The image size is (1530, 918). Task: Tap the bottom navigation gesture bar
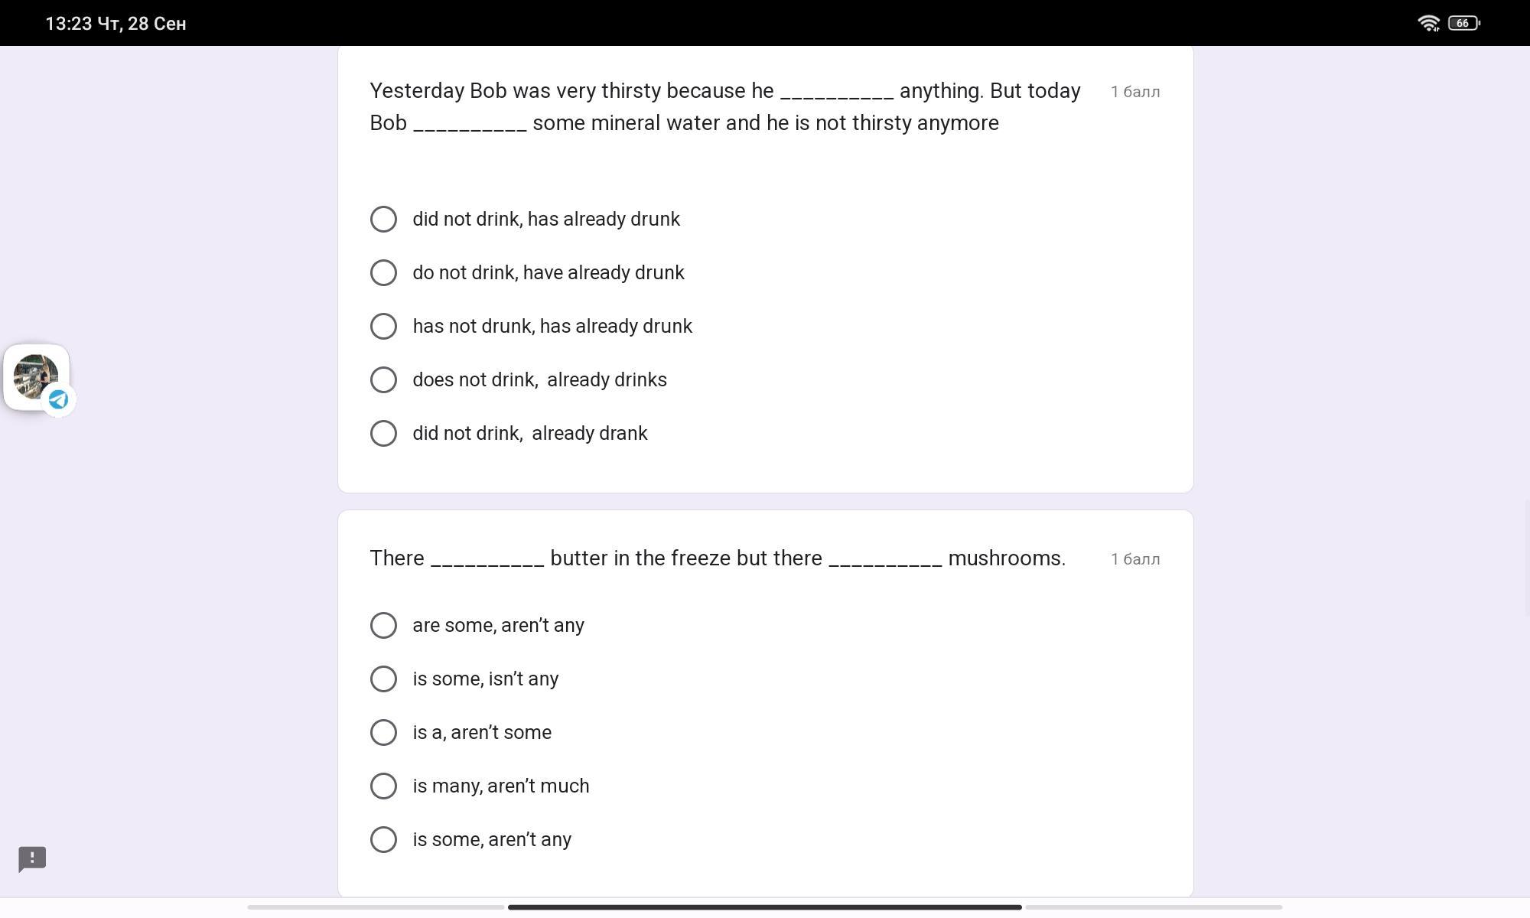765,907
